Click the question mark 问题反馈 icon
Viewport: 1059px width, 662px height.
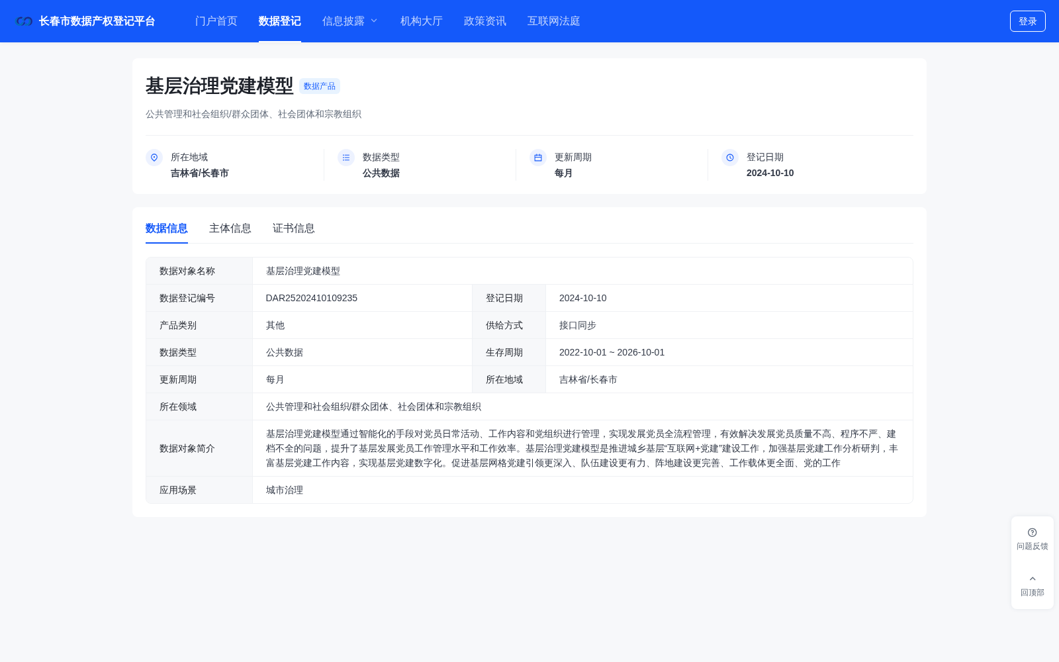click(x=1033, y=532)
